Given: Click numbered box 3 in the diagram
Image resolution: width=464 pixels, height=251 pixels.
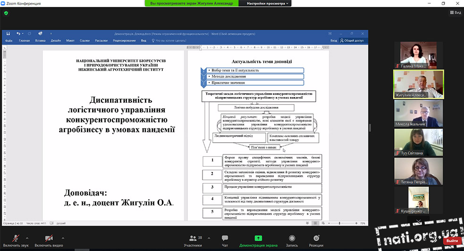Looking at the screenshot, I should pos(212,187).
